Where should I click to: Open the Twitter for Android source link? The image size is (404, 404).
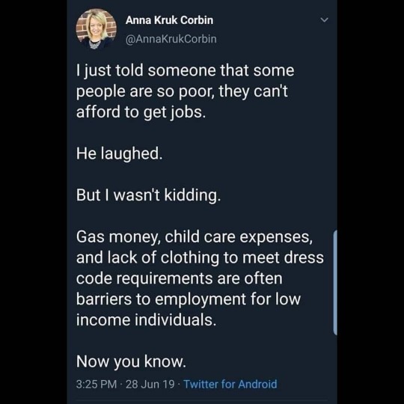pyautogui.click(x=230, y=384)
